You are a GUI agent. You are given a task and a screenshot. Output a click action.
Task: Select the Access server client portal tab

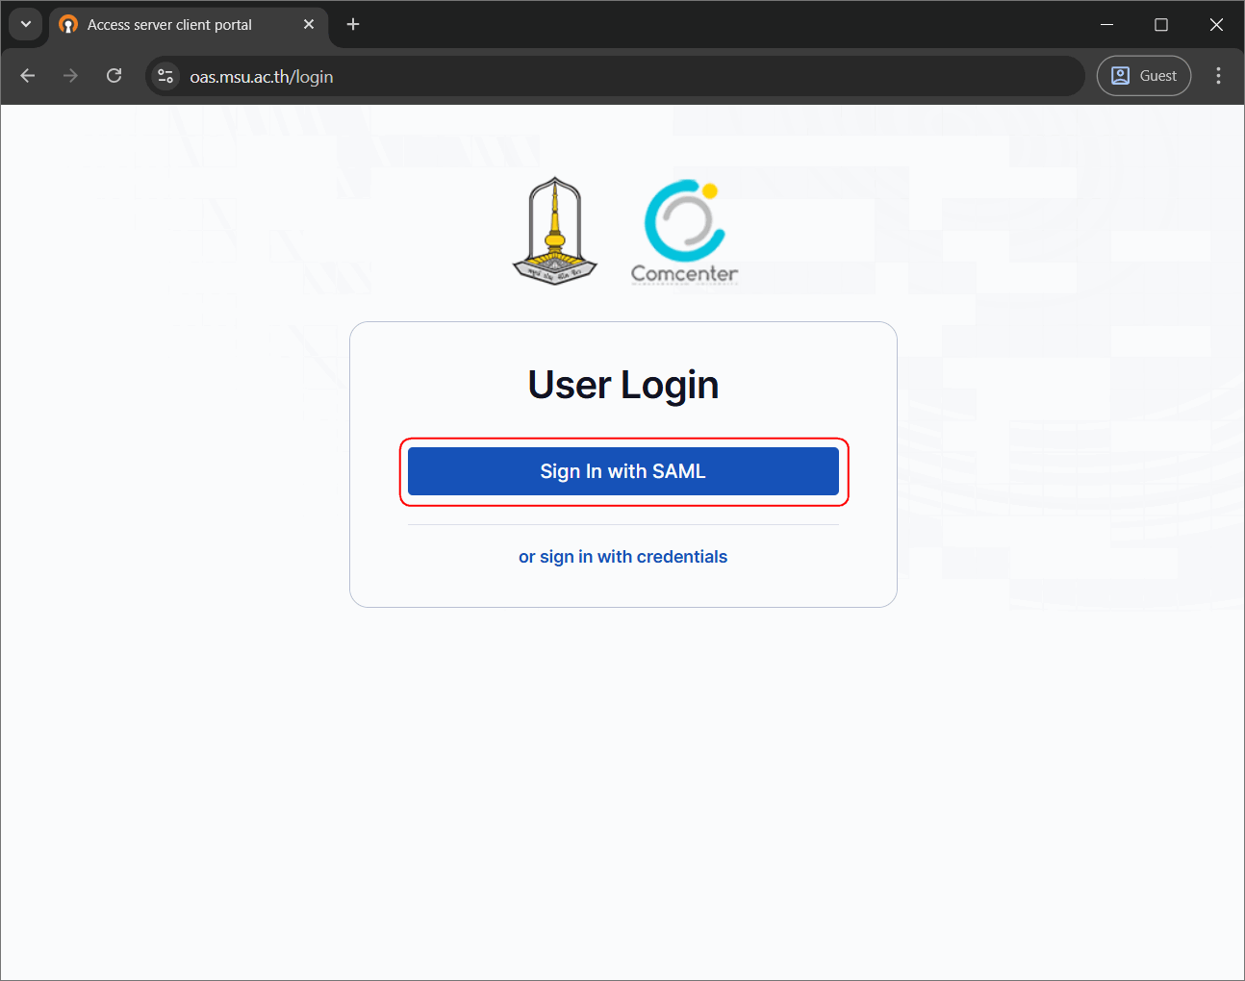tap(169, 25)
